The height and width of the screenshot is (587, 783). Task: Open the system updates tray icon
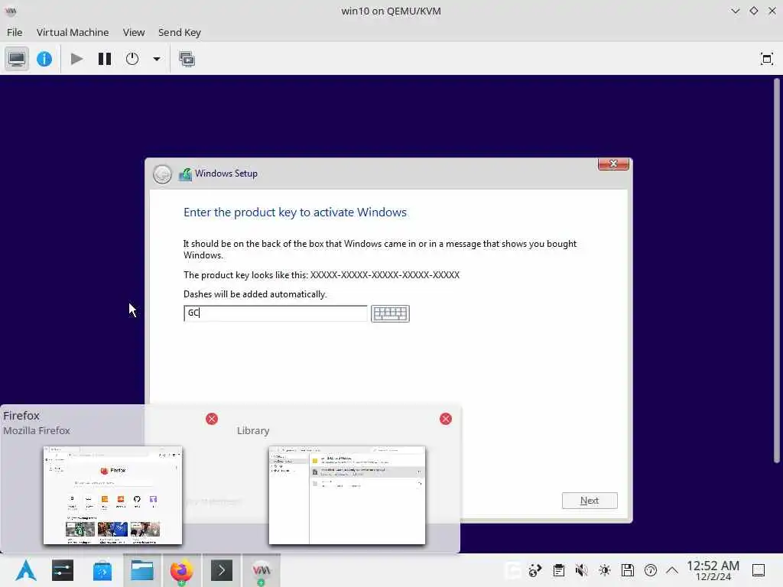pyautogui.click(x=651, y=570)
